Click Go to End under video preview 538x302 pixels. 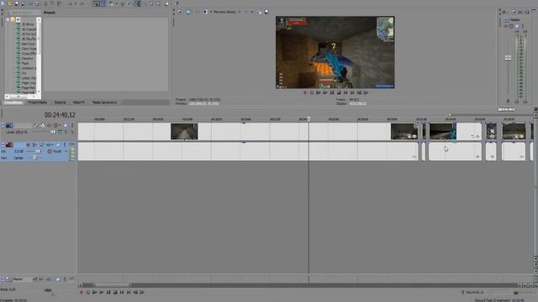tap(352, 92)
